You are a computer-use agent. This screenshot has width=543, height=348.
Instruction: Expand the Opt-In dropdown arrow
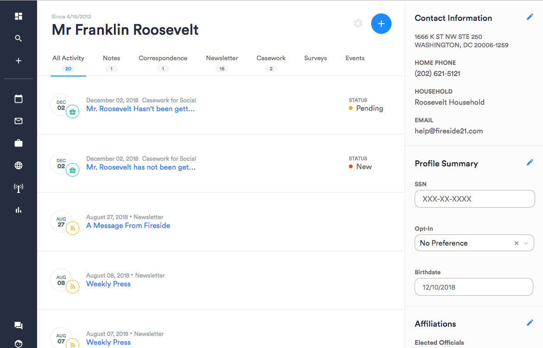(x=526, y=243)
